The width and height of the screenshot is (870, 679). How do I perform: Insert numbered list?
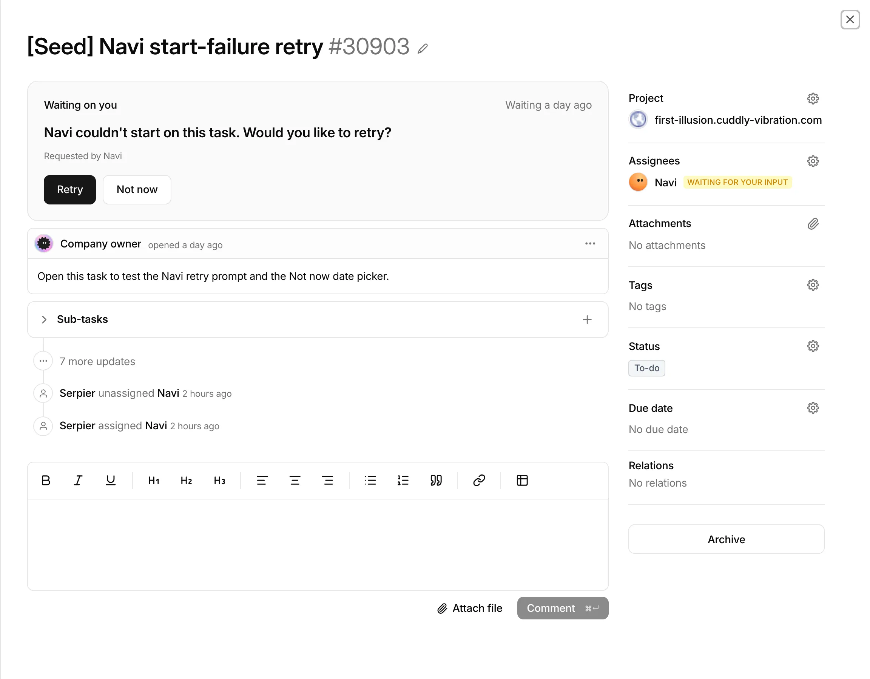click(403, 481)
